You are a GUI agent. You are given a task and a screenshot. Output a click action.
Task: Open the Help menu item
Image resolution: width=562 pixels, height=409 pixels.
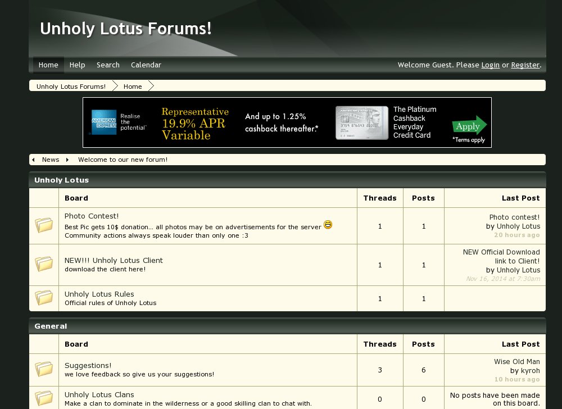[x=77, y=65]
